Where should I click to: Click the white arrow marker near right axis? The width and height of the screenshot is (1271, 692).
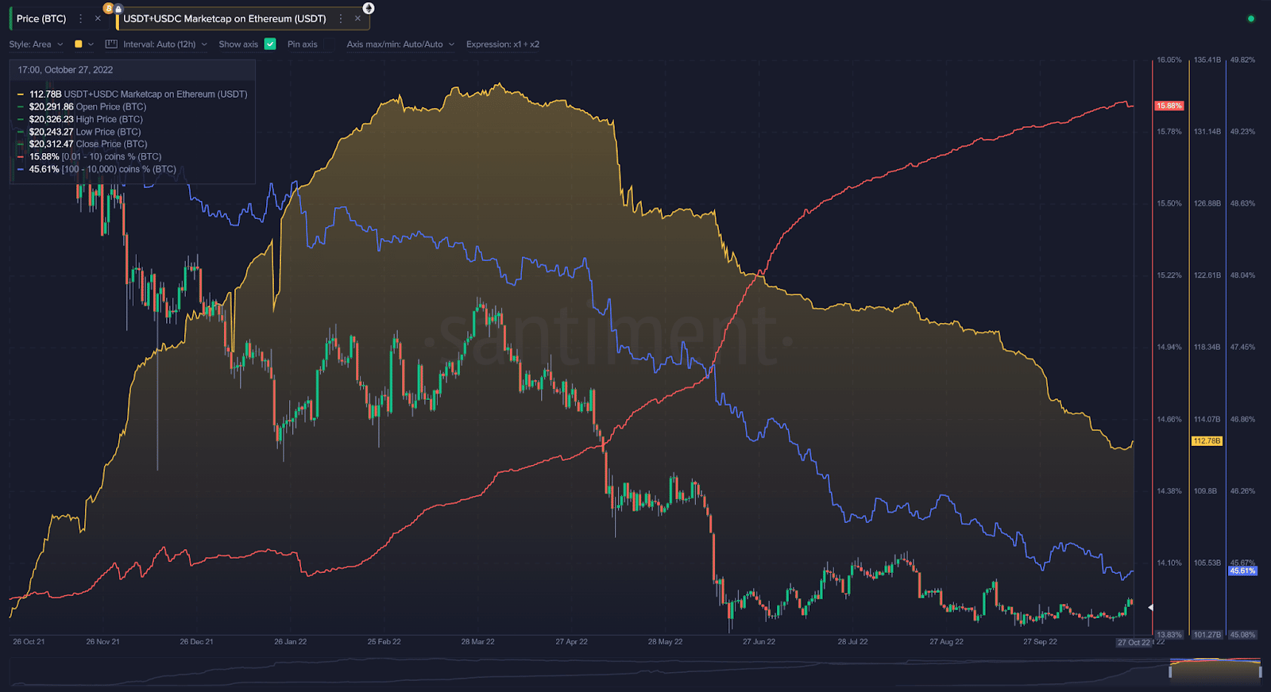[x=1150, y=607]
